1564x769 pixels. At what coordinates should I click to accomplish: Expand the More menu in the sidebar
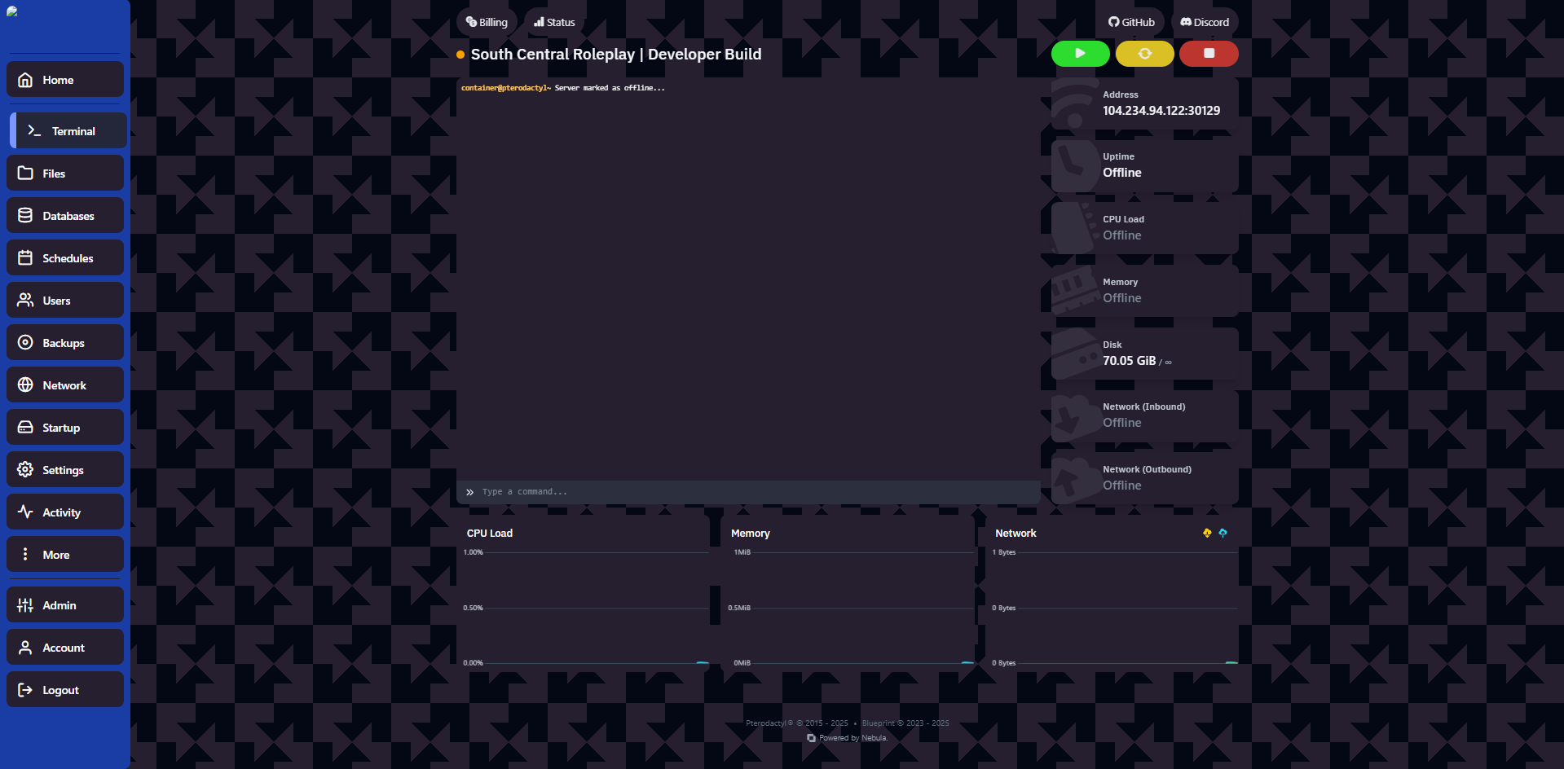pos(65,555)
